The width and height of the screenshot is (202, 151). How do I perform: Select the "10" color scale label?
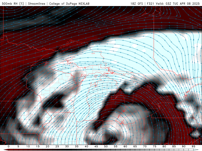(x=28, y=146)
